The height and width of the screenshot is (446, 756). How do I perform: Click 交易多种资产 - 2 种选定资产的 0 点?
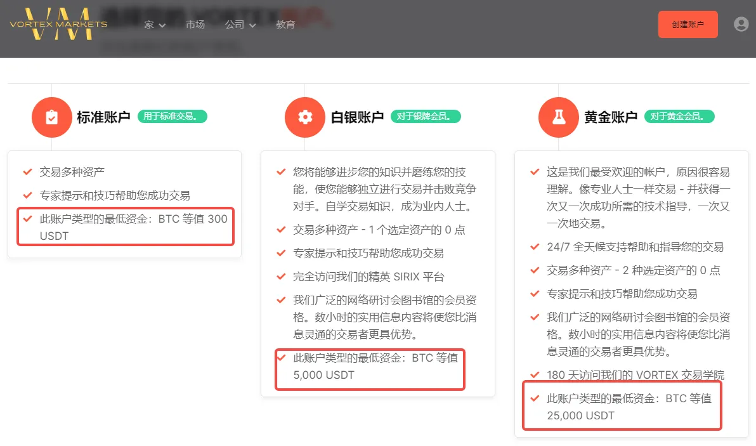pos(634,270)
